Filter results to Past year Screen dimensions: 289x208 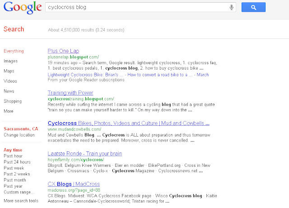(13, 186)
